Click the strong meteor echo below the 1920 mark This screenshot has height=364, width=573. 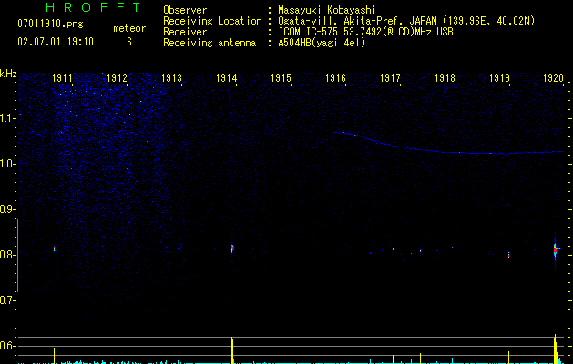pos(555,250)
